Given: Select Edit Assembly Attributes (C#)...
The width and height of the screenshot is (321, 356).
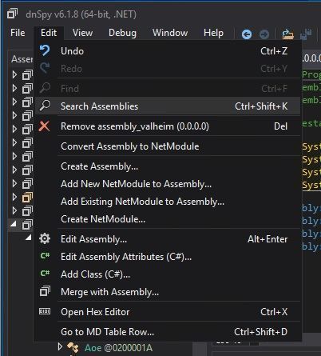Looking at the screenshot, I should coord(168,257).
